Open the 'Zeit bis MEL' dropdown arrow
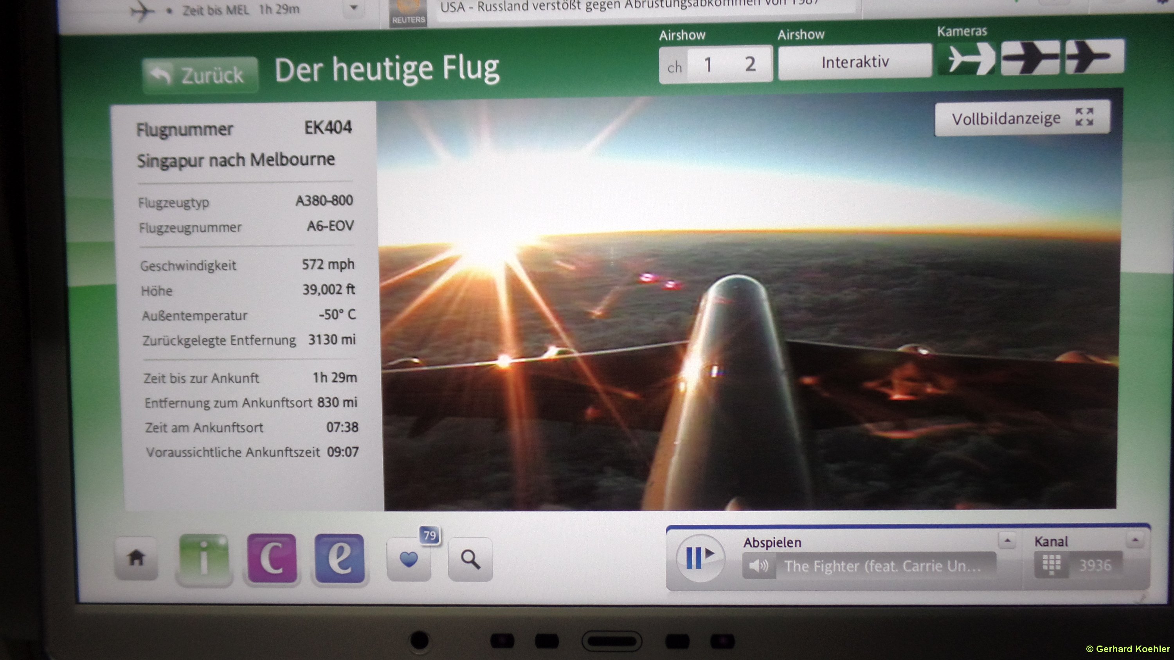 click(354, 7)
